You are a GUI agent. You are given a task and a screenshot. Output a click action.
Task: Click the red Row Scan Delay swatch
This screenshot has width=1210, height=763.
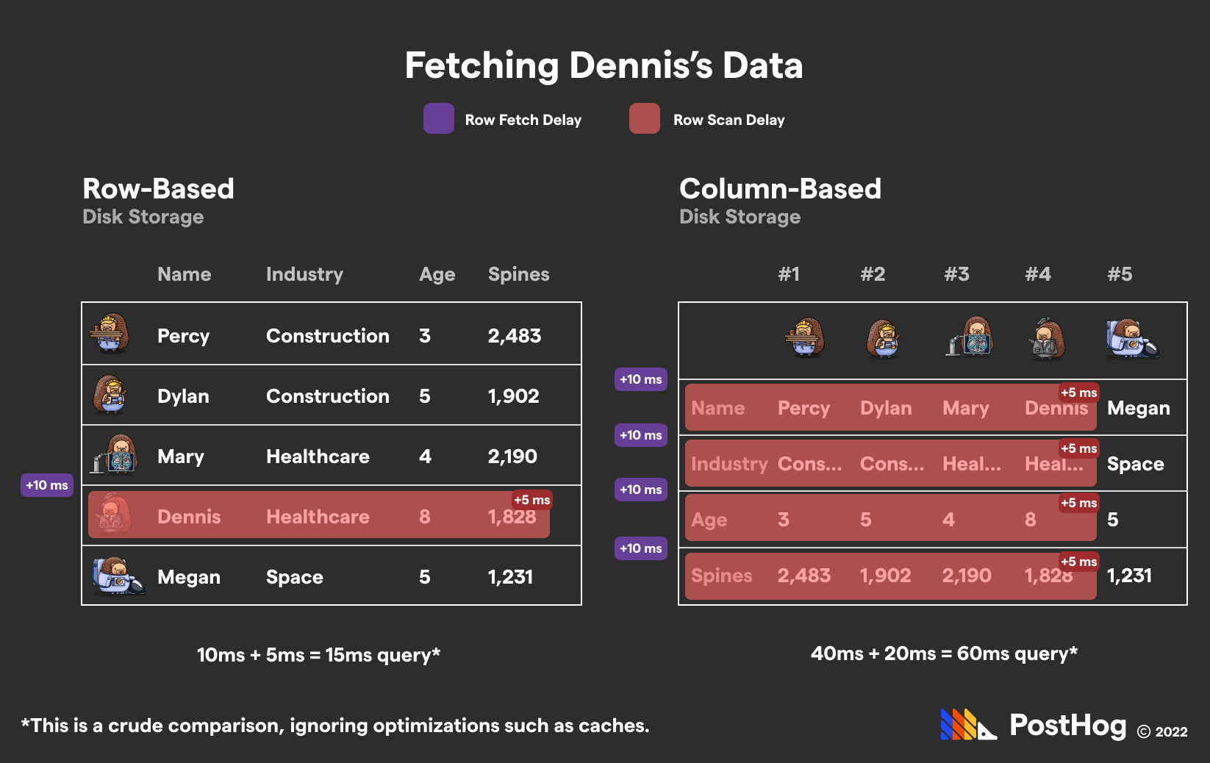click(645, 119)
